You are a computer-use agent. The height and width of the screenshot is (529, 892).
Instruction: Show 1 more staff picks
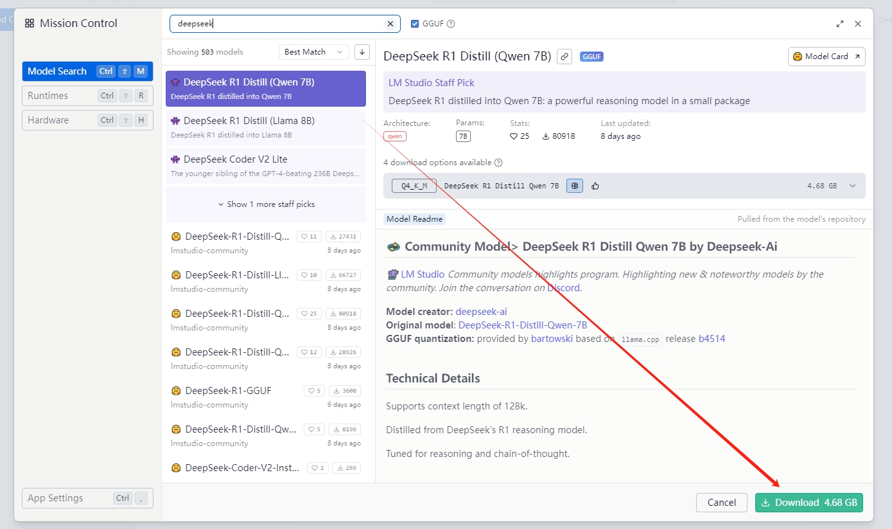tap(266, 204)
